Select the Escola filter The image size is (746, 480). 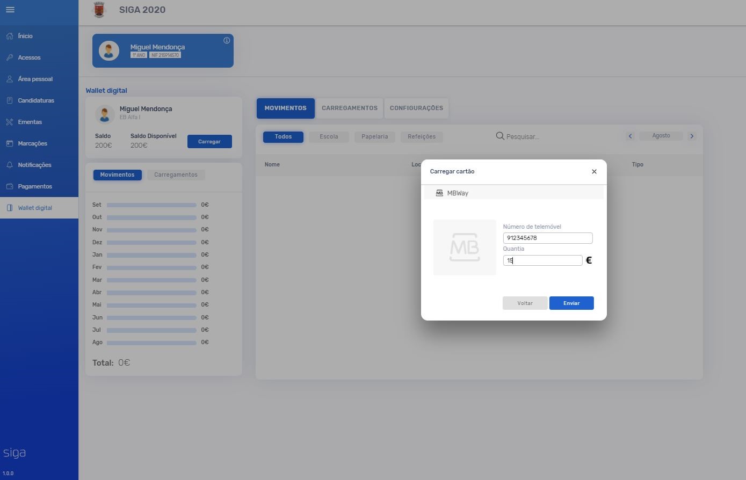click(x=329, y=137)
